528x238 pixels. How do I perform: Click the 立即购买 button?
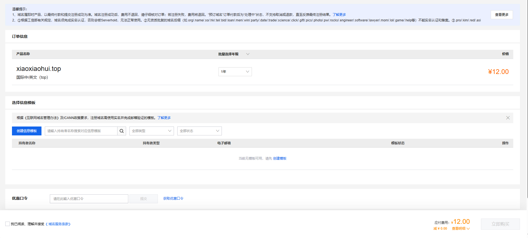[500, 224]
